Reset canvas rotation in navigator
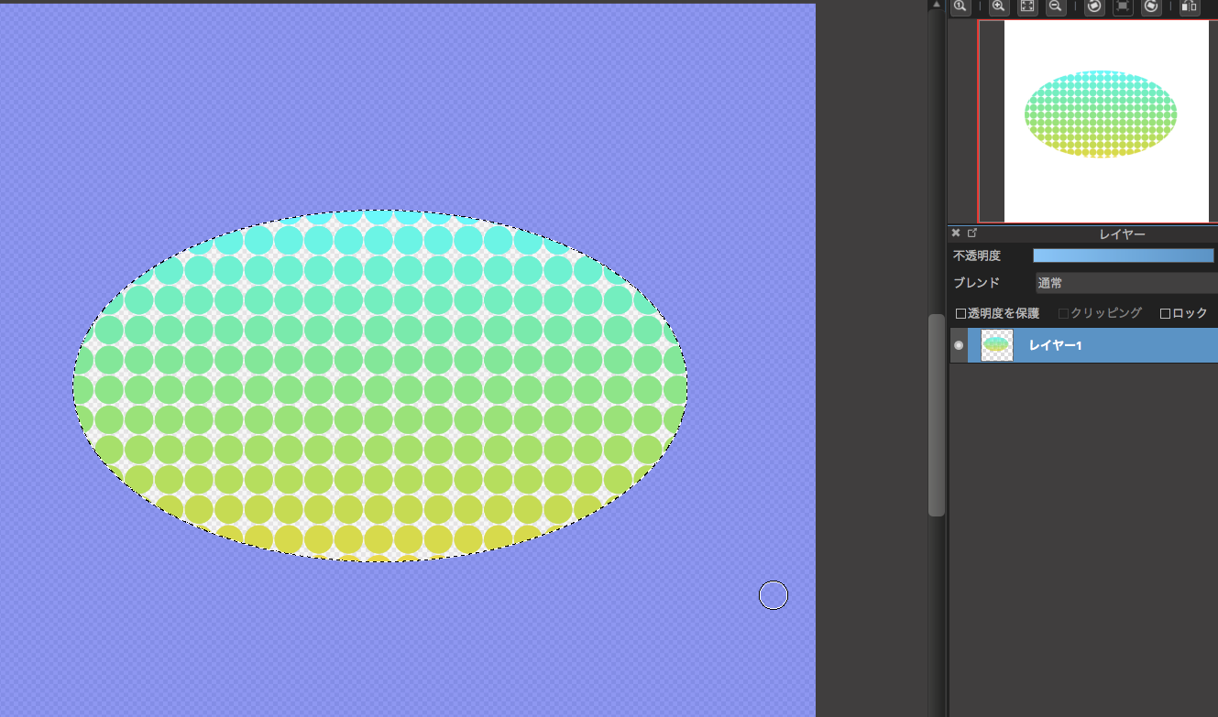The image size is (1218, 717). tap(1123, 6)
